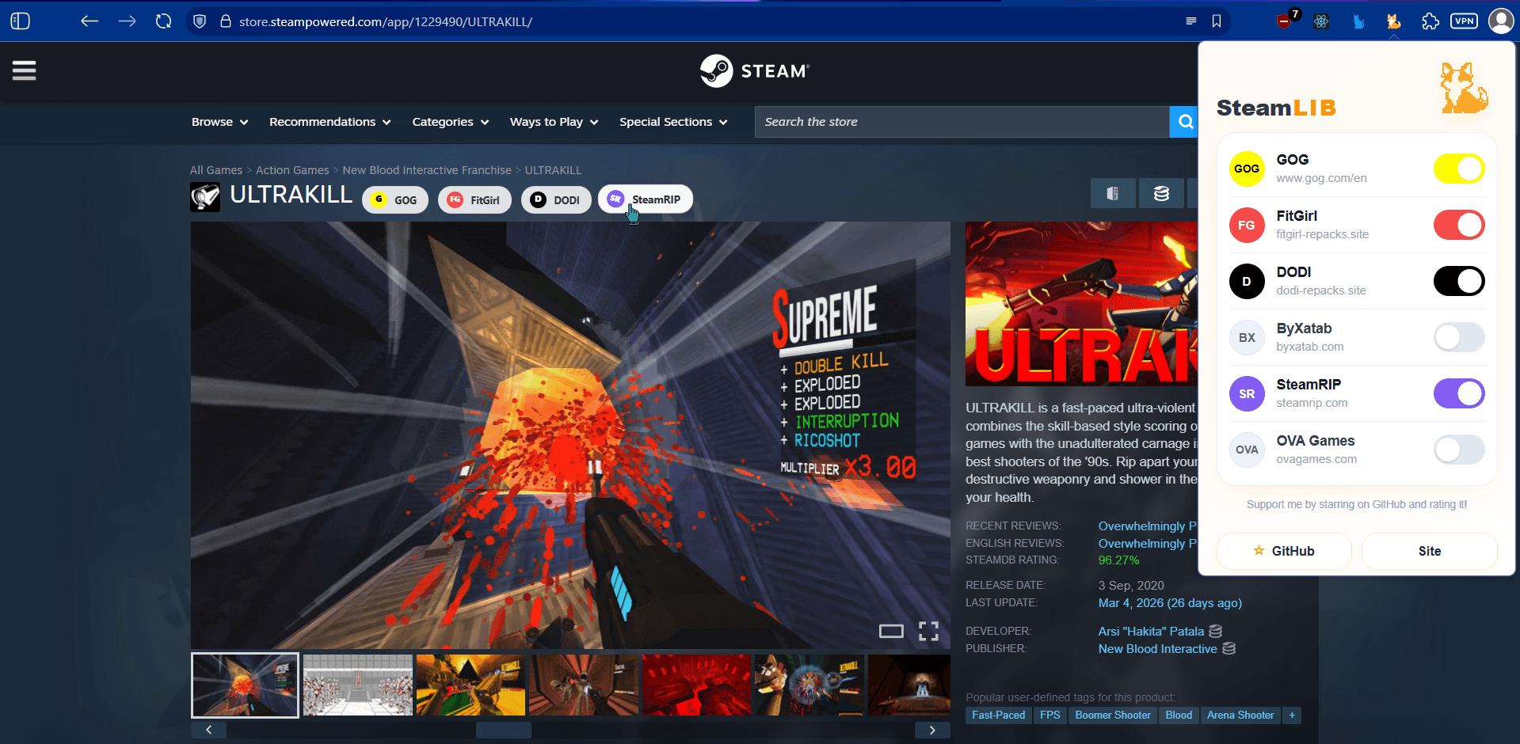The height and width of the screenshot is (744, 1520).
Task: Open the FitGirl badge by the title
Action: [x=474, y=199]
